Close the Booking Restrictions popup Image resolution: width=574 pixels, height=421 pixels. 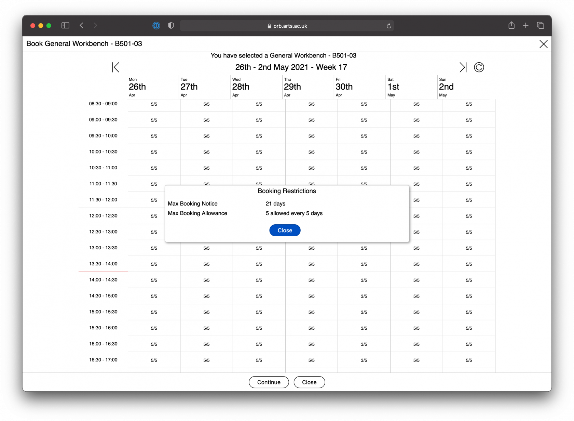coord(285,231)
